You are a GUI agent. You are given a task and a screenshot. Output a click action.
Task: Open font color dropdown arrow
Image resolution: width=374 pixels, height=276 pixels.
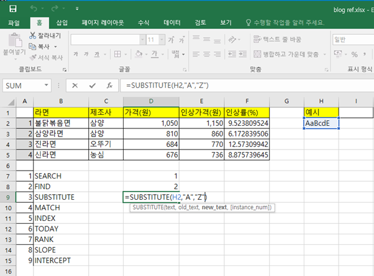[163, 55]
